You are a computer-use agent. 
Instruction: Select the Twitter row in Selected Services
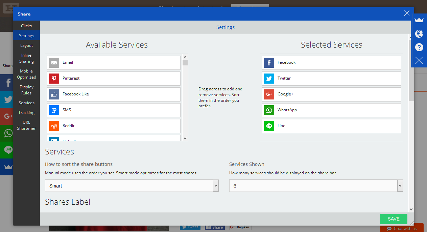pos(332,79)
